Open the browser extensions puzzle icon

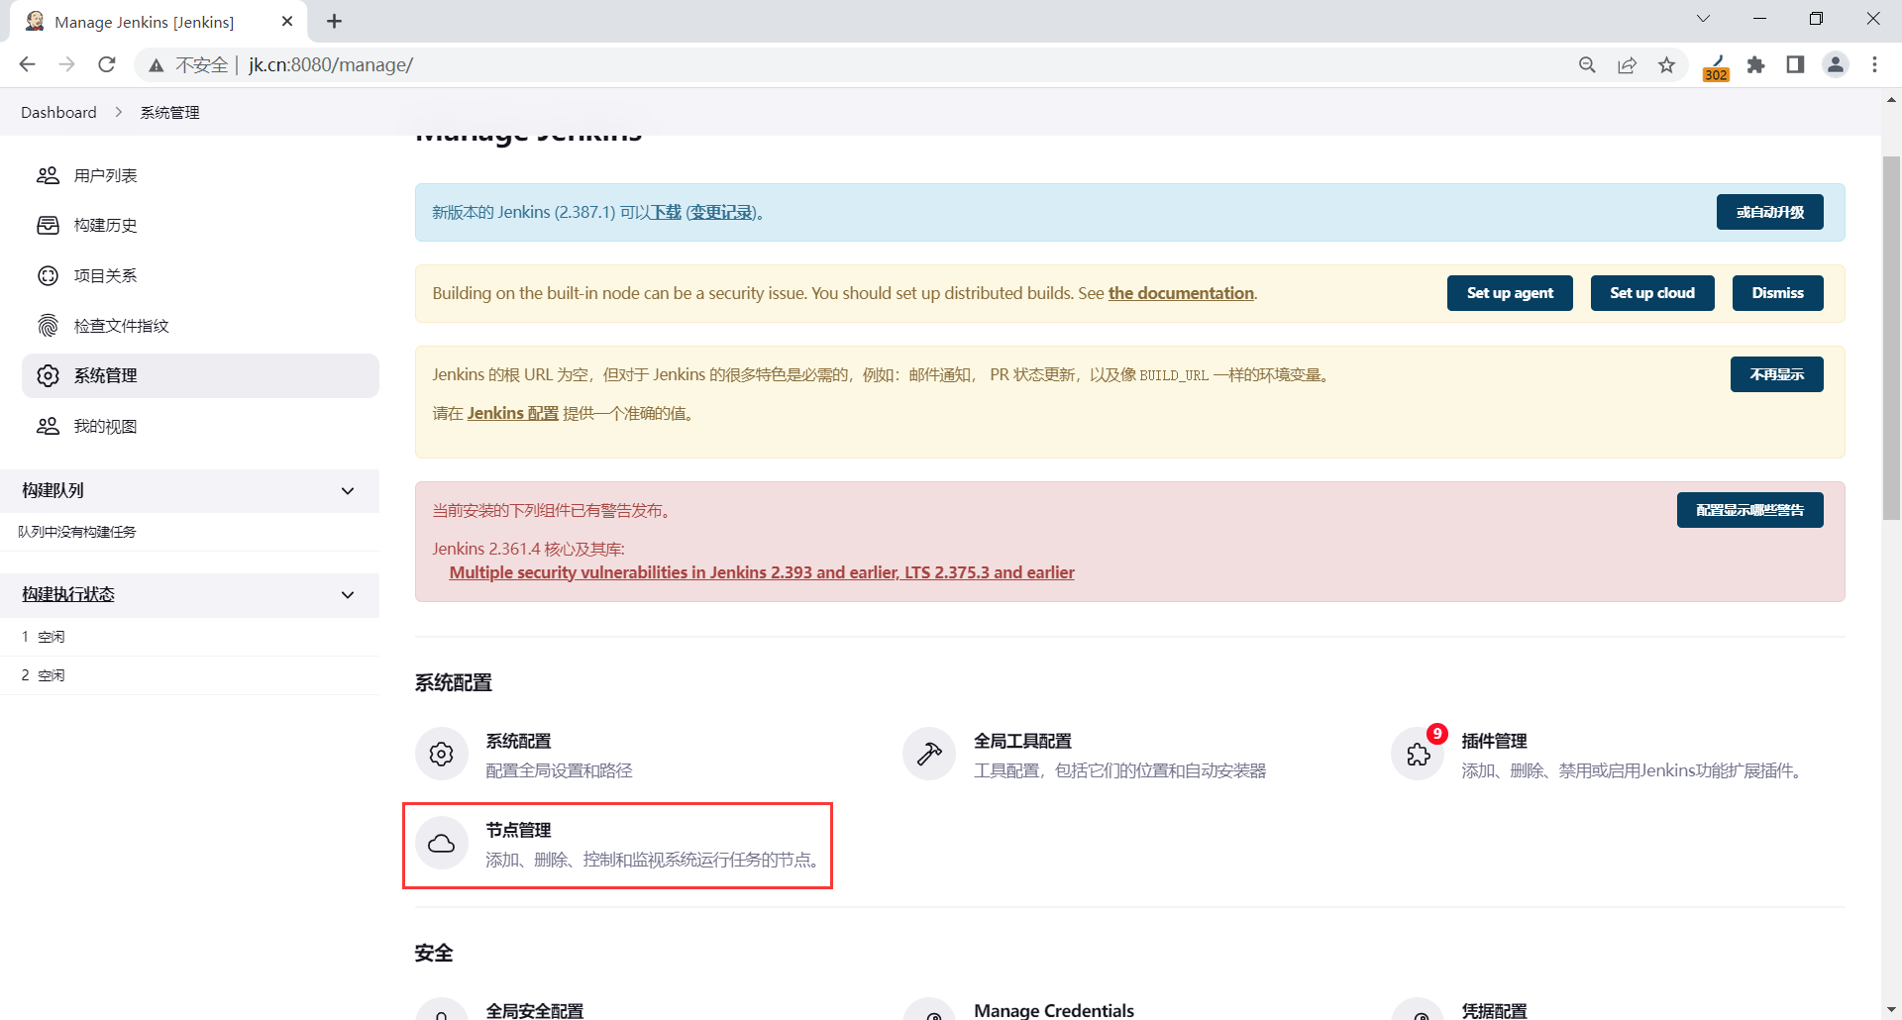1755,64
